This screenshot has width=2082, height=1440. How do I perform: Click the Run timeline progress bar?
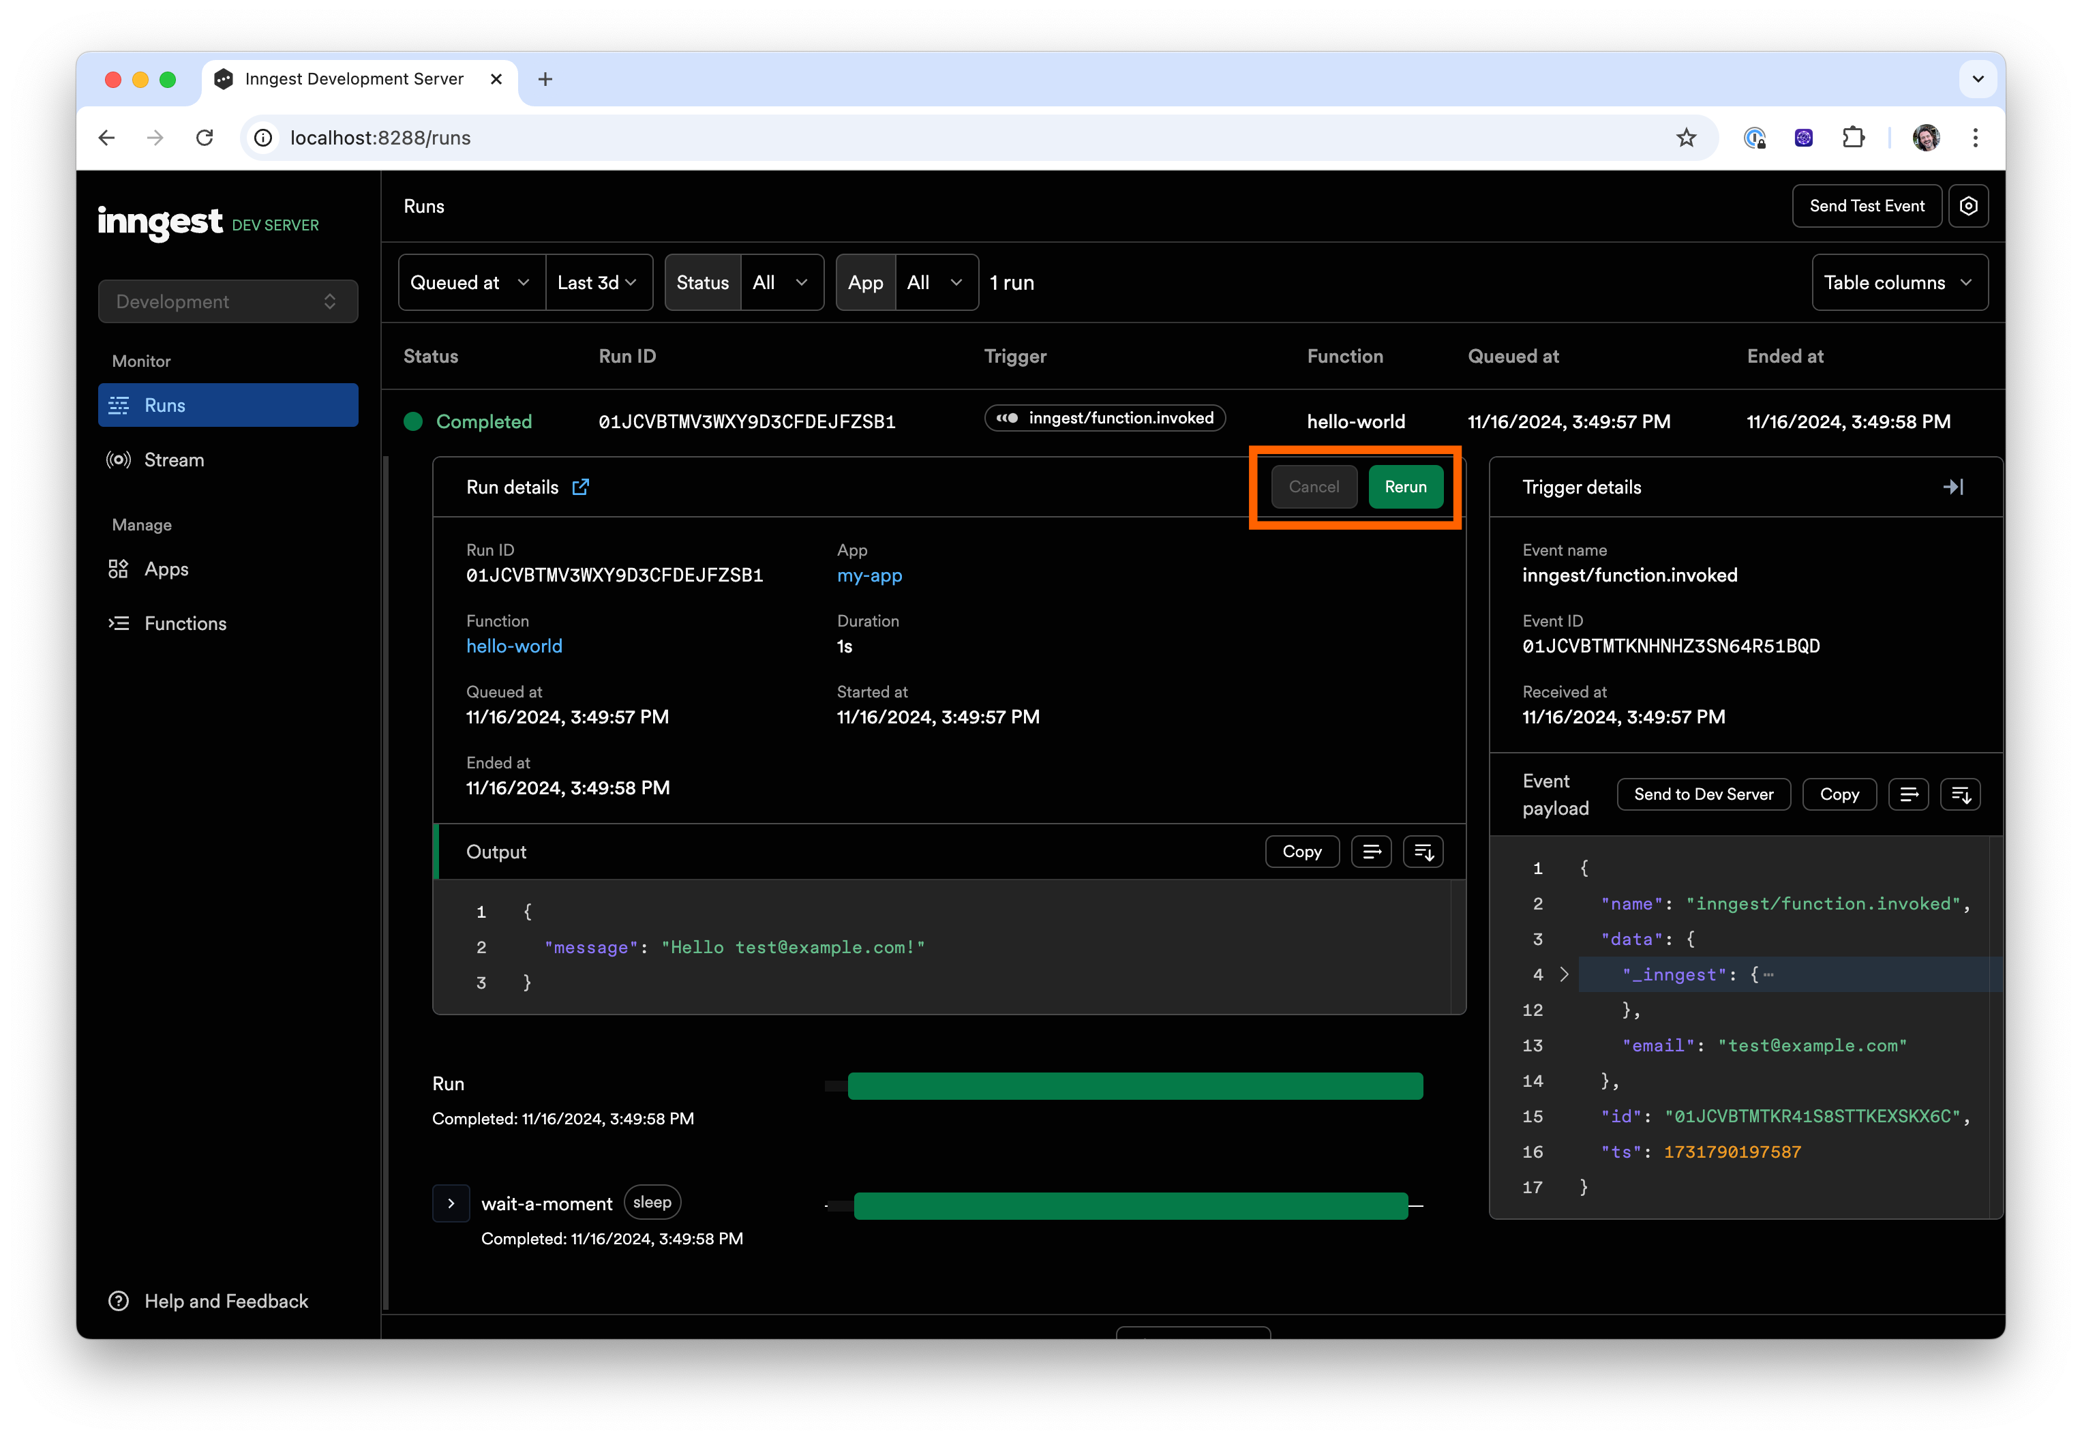pyautogui.click(x=1135, y=1085)
